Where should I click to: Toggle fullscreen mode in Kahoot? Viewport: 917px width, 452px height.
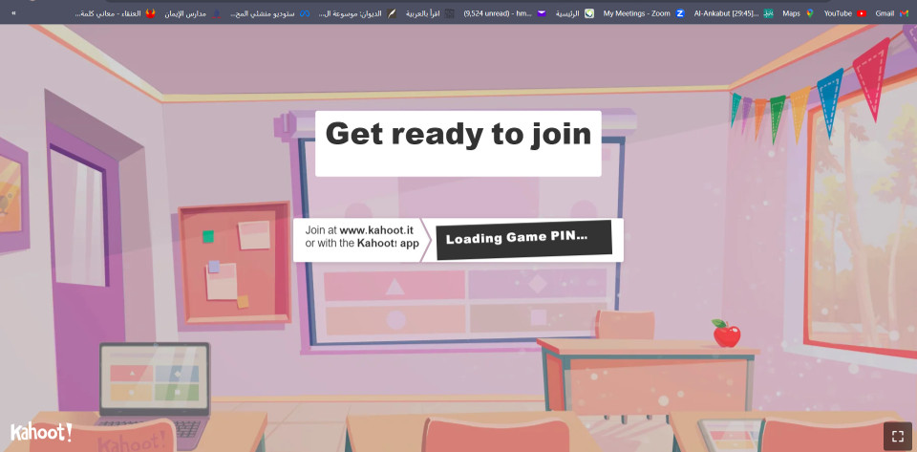898,436
